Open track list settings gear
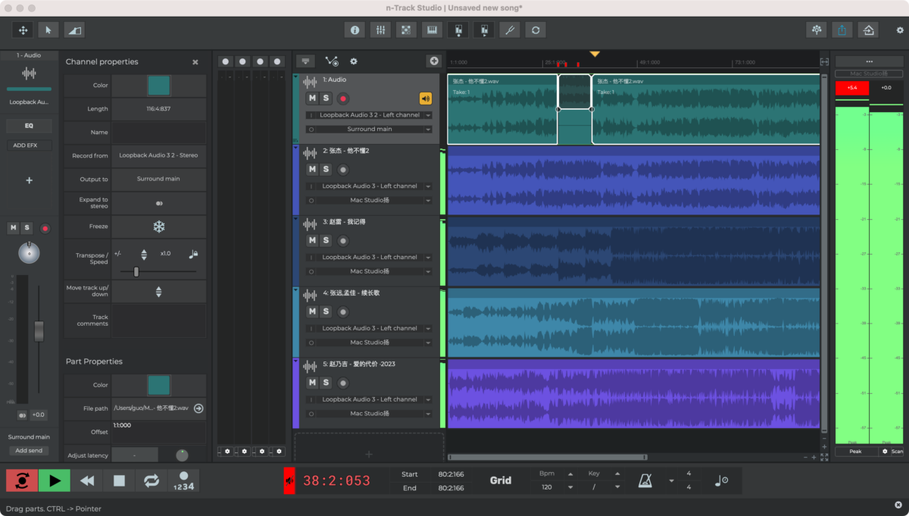909x516 pixels. 353,61
